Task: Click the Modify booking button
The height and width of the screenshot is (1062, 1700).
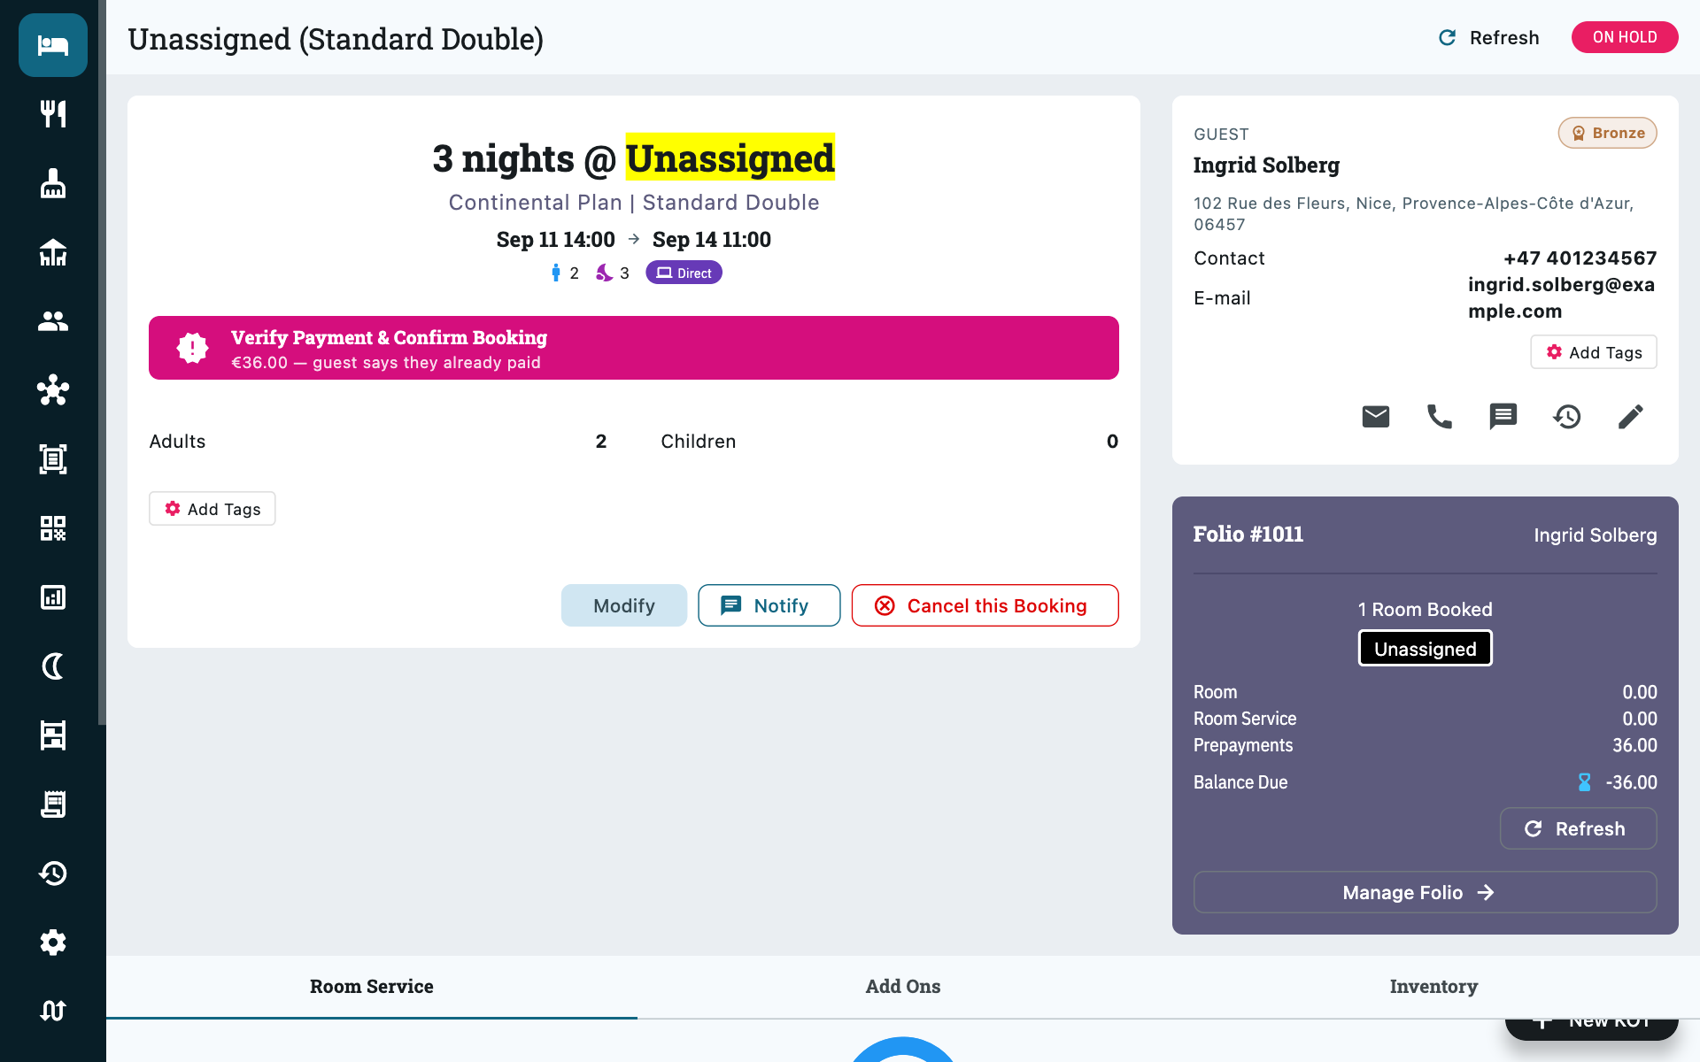Action: [x=624, y=605]
